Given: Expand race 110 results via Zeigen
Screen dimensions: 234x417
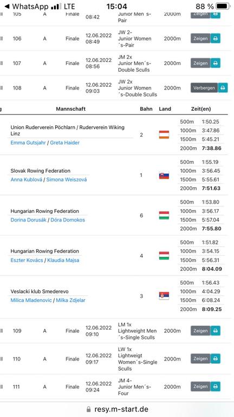Looking at the screenshot, I should point(200,358).
